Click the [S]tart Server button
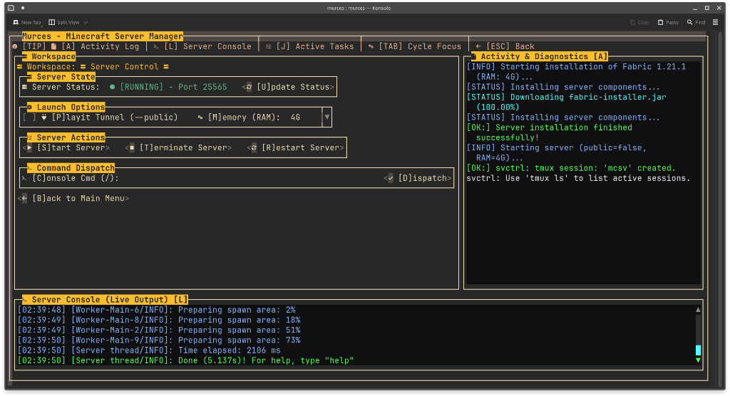 click(x=66, y=147)
